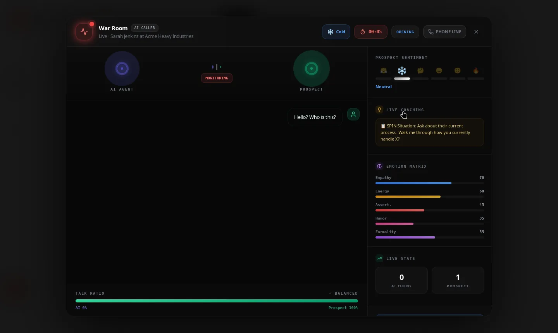Screen dimensions: 558x333
Task: Click the PHONE LINE button
Action: click(x=444, y=32)
